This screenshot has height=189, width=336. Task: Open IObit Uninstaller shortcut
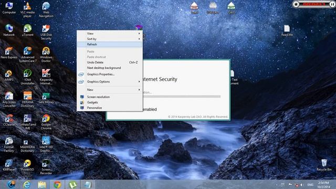(x=27, y=77)
